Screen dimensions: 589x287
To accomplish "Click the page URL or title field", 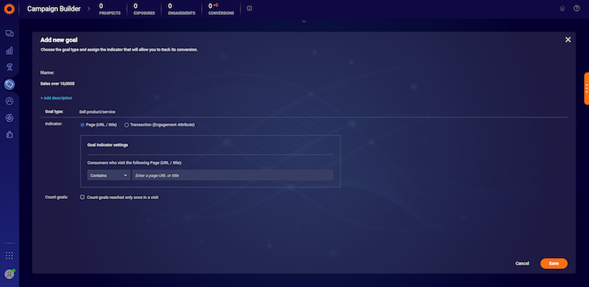I will click(x=232, y=175).
